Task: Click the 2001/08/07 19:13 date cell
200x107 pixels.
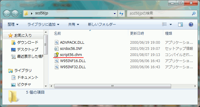Action: [145, 55]
